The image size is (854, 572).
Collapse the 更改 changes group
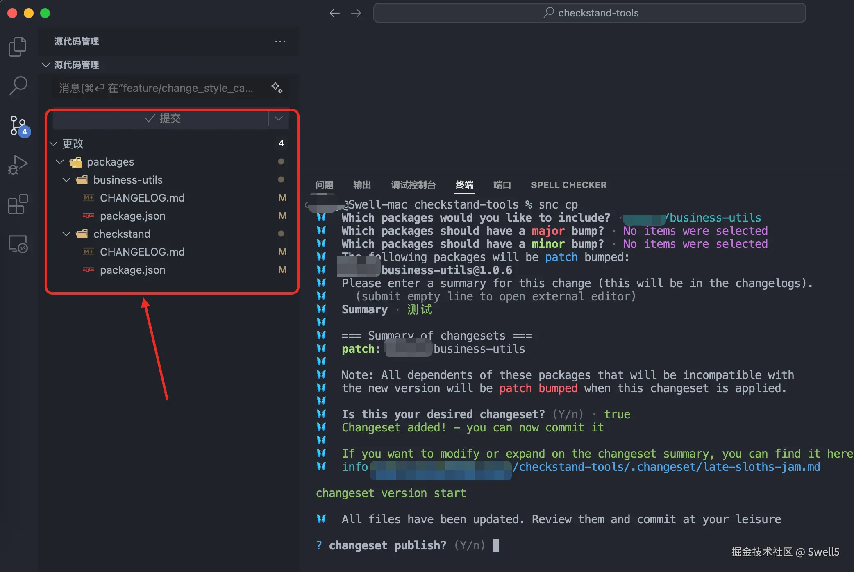(53, 143)
